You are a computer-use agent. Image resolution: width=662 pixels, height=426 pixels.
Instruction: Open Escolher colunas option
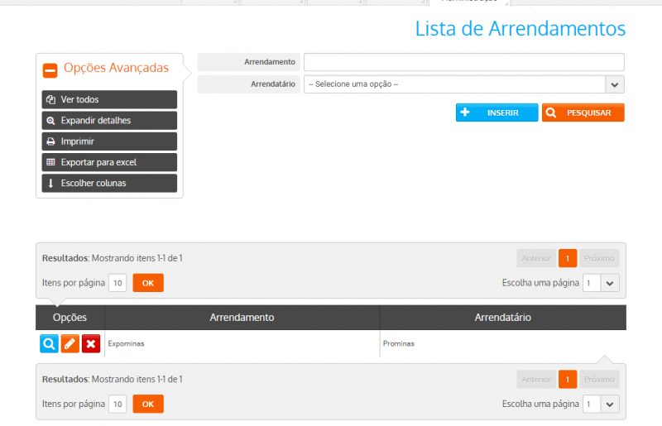[x=109, y=184]
